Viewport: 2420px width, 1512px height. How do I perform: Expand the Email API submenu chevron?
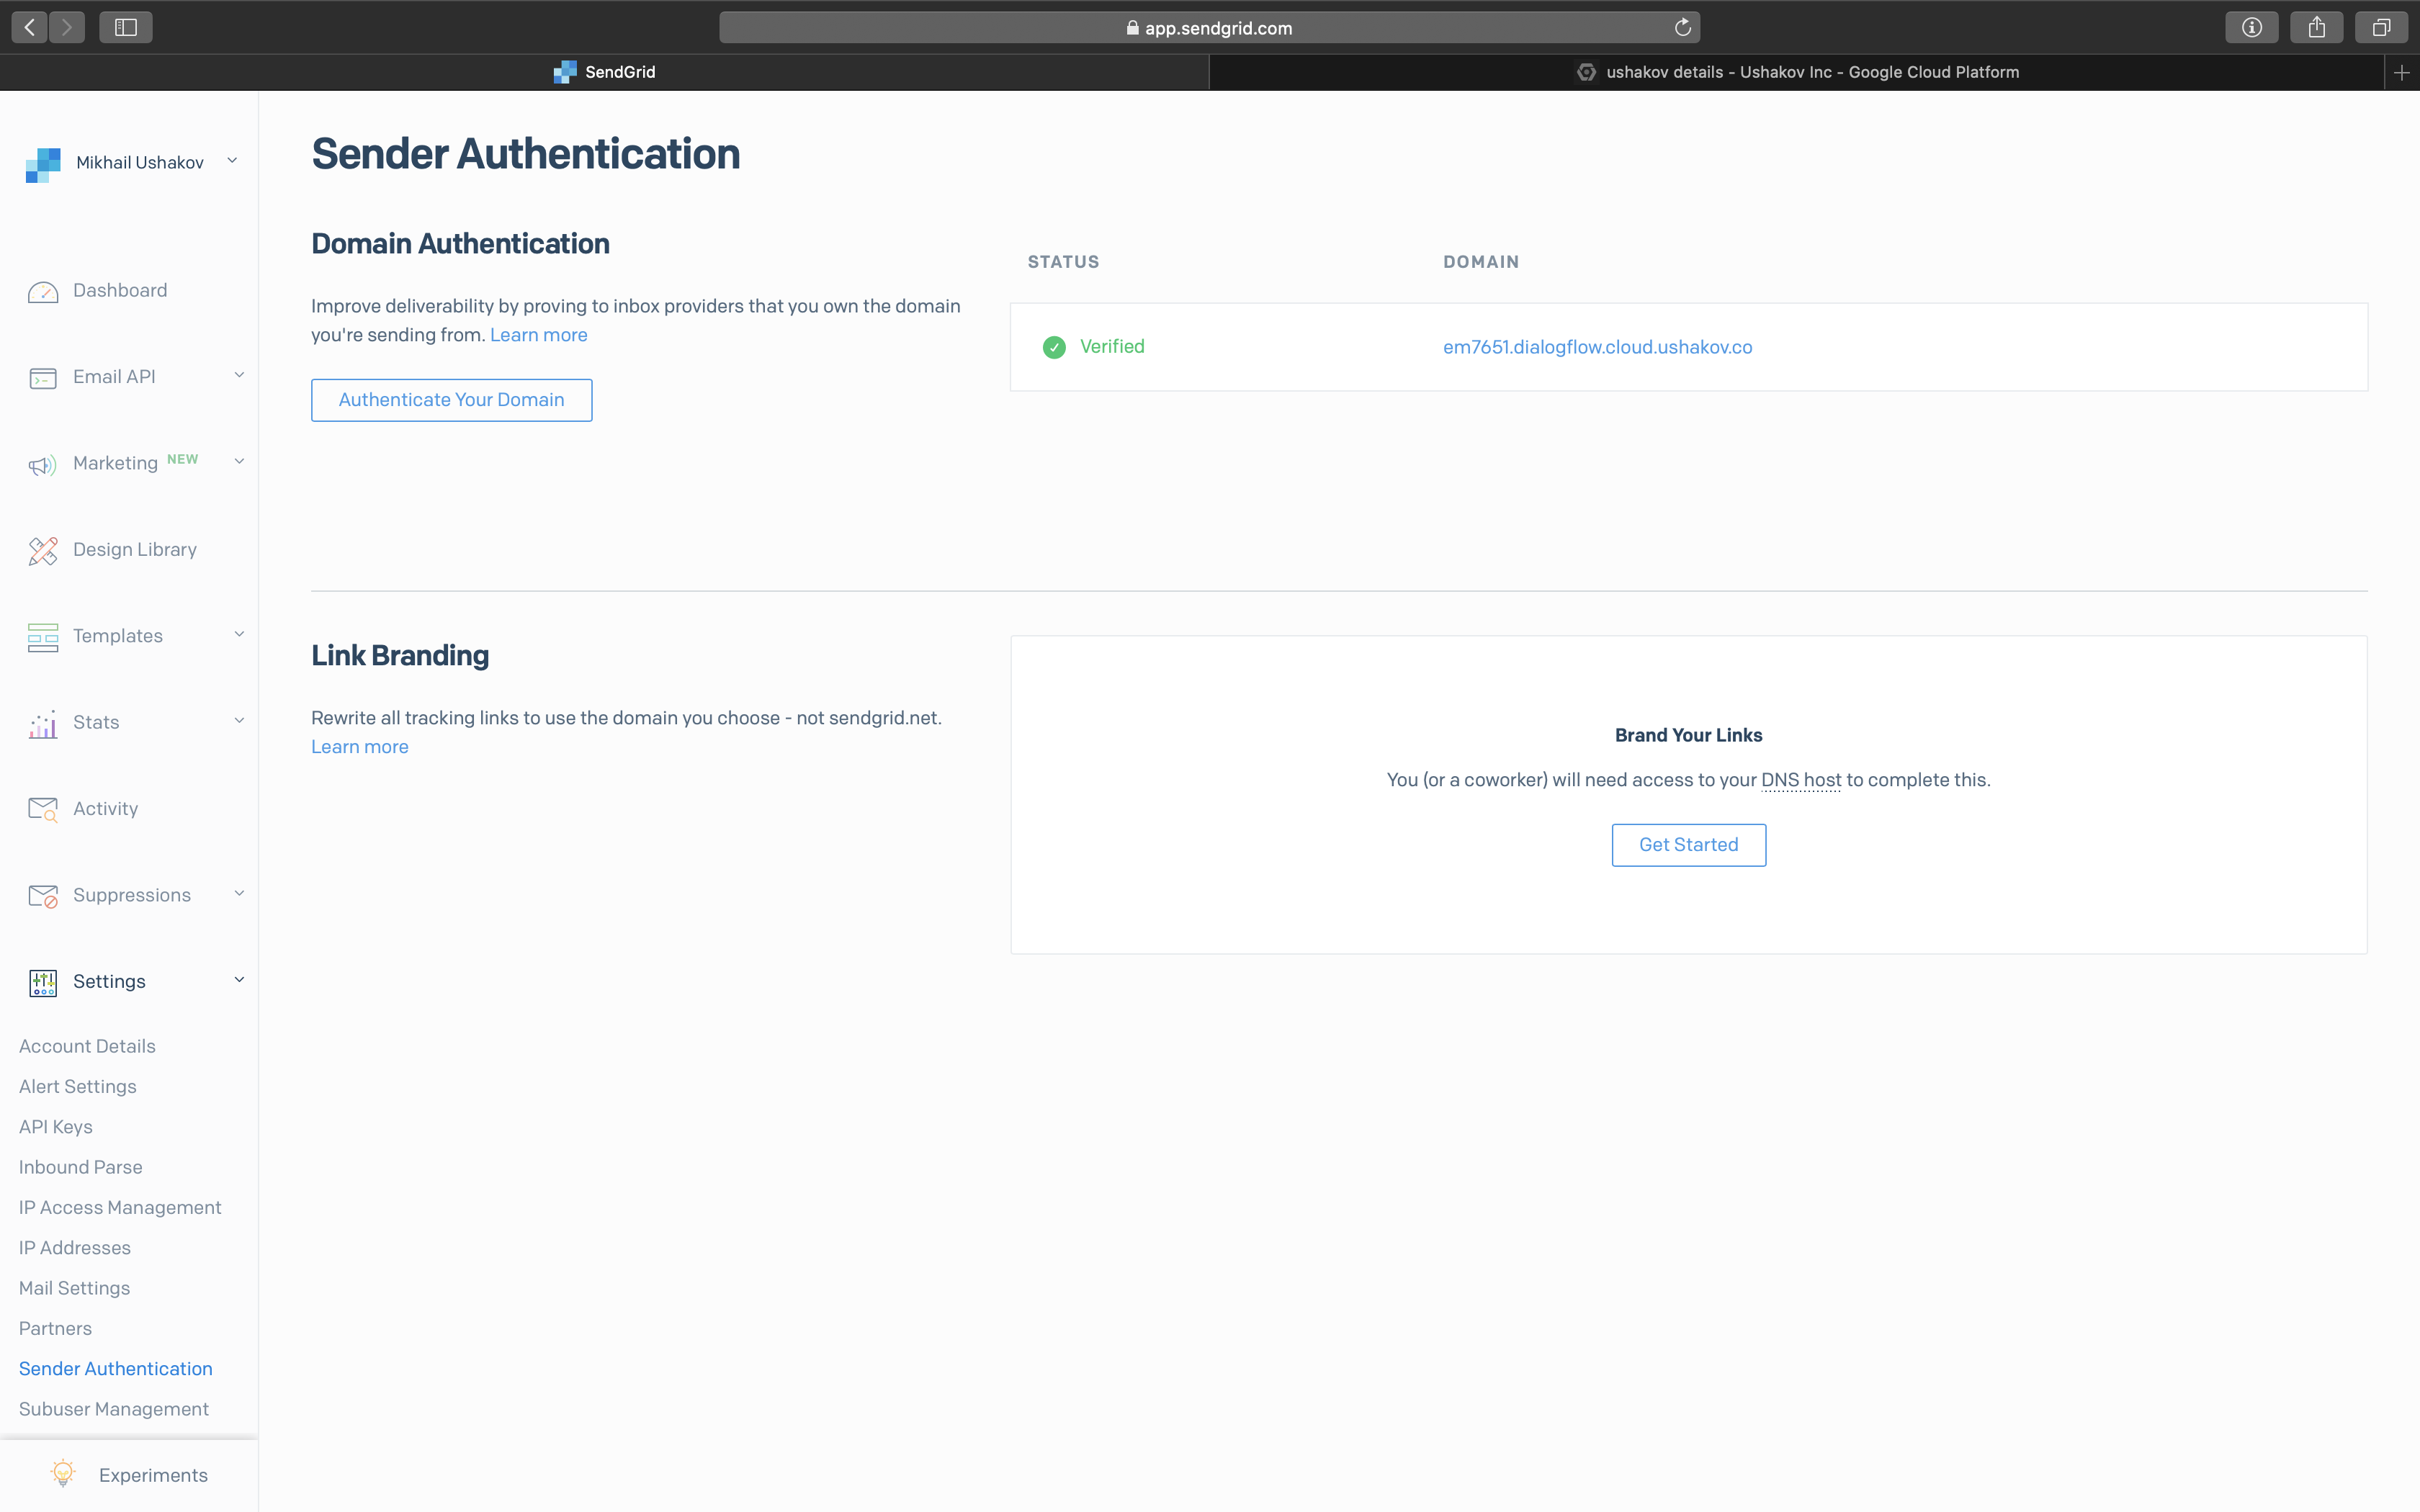(239, 376)
